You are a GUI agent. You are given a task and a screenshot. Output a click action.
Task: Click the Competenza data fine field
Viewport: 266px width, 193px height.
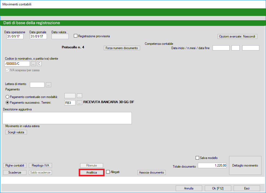pos(251,48)
